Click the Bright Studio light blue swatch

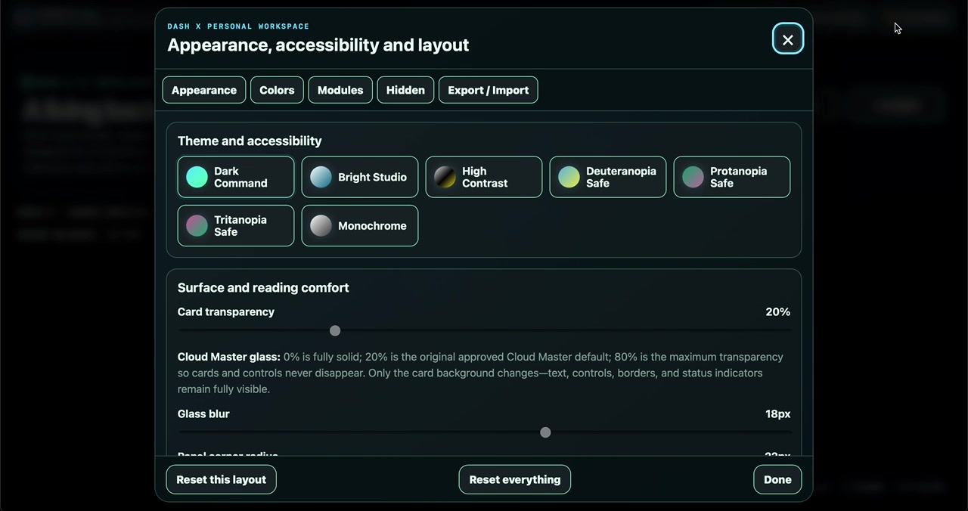coord(321,177)
